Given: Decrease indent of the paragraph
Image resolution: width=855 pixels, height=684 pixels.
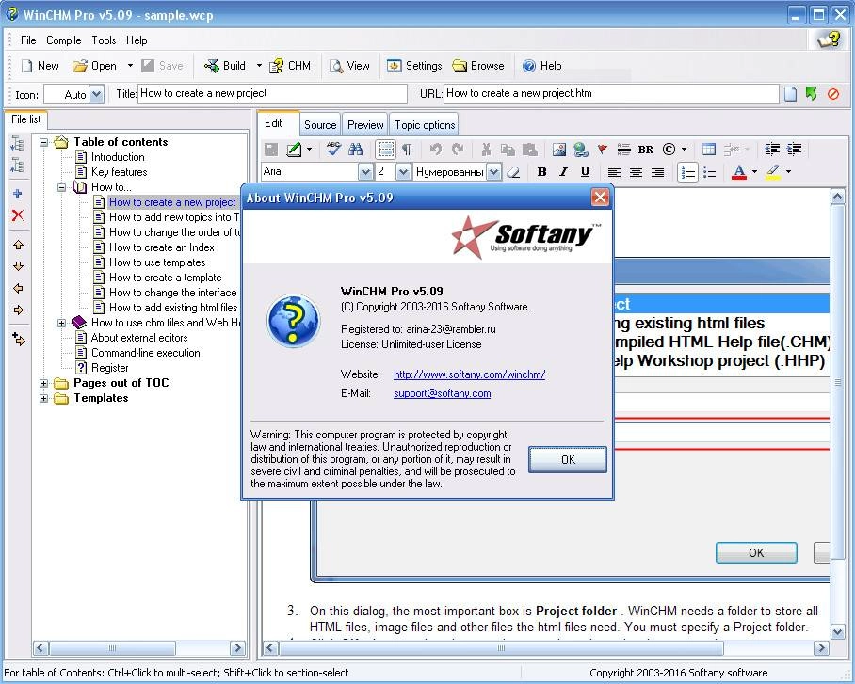Looking at the screenshot, I should [x=772, y=149].
